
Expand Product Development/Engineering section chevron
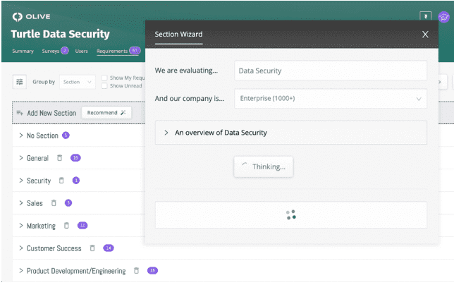coord(21,271)
